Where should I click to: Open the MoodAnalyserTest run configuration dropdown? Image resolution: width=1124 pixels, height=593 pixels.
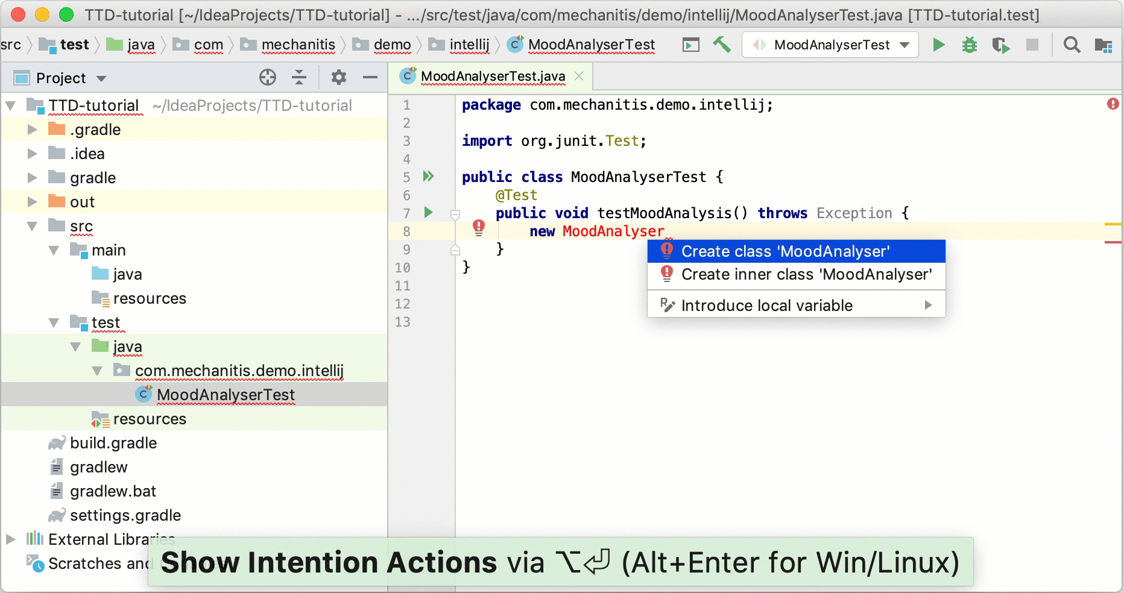pos(830,45)
